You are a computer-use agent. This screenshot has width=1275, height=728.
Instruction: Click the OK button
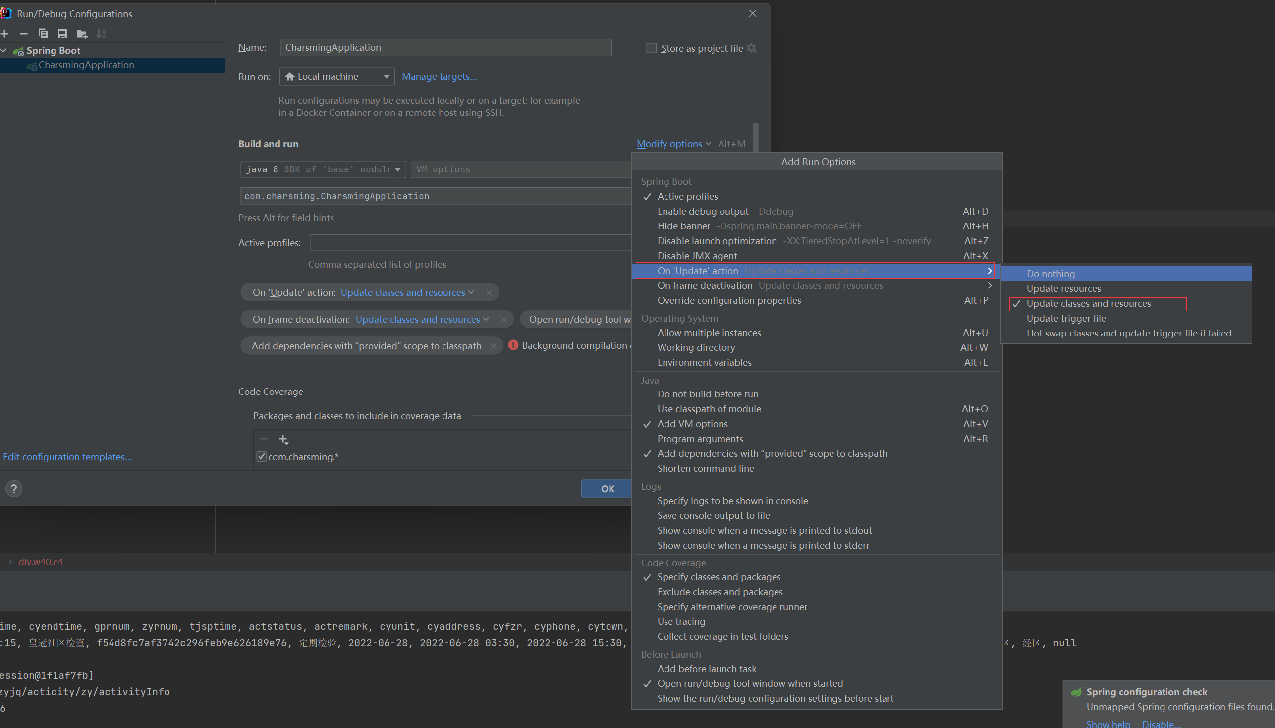pyautogui.click(x=607, y=489)
